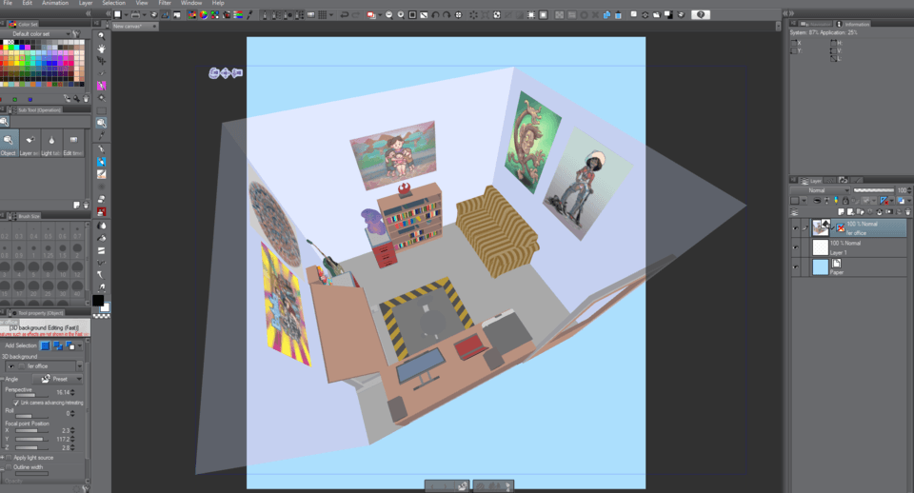Screen dimensions: 914x493
Task: Choose the Object sub tool
Action: [9, 144]
